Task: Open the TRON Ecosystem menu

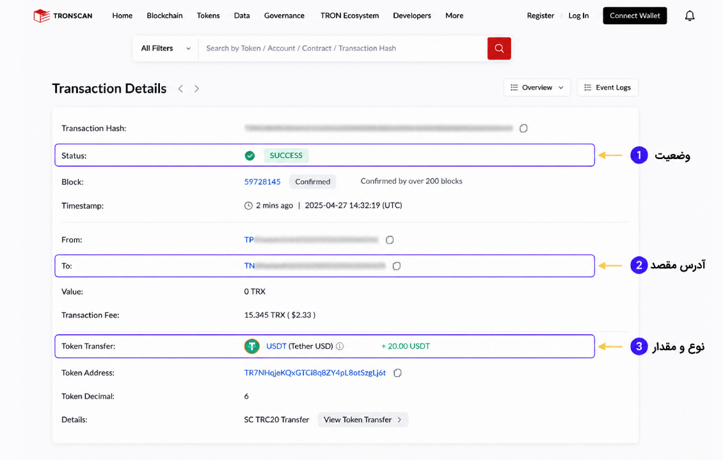Action: 349,16
